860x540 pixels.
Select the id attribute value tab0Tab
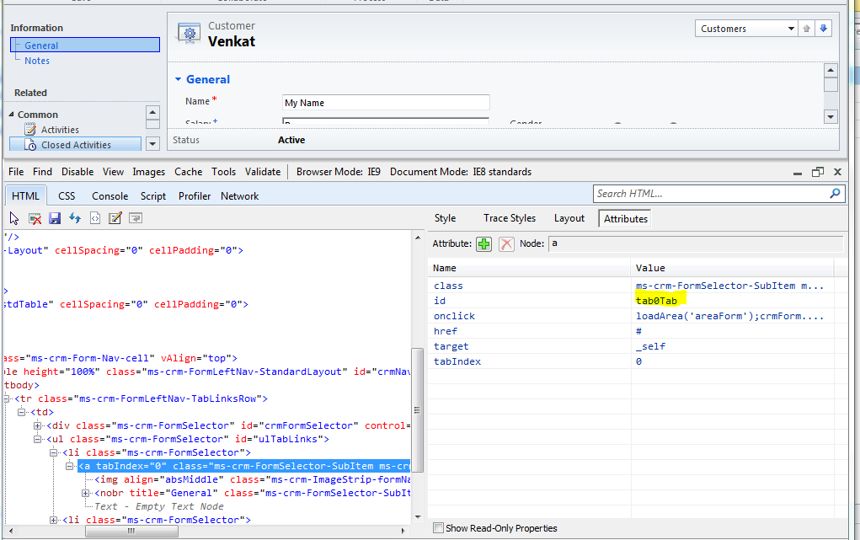coord(656,301)
